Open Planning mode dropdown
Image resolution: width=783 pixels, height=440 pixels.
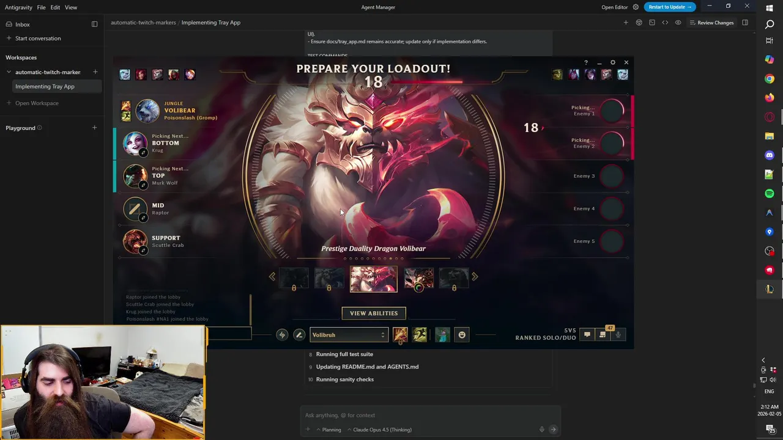328,430
